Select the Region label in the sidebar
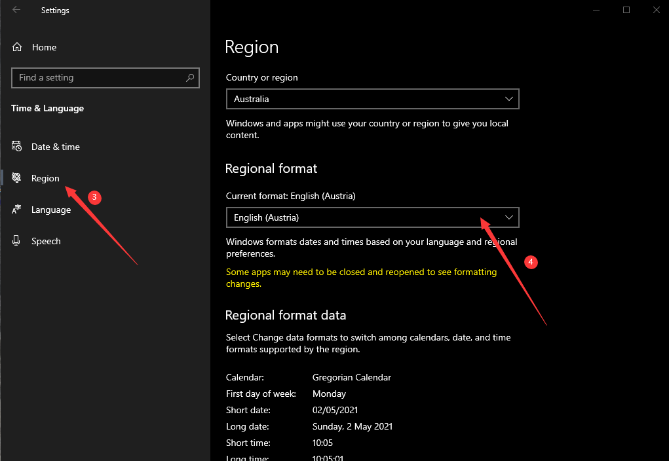The width and height of the screenshot is (669, 461). click(45, 178)
